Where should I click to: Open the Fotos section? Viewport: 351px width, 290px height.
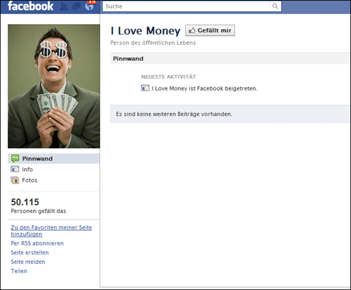click(30, 180)
